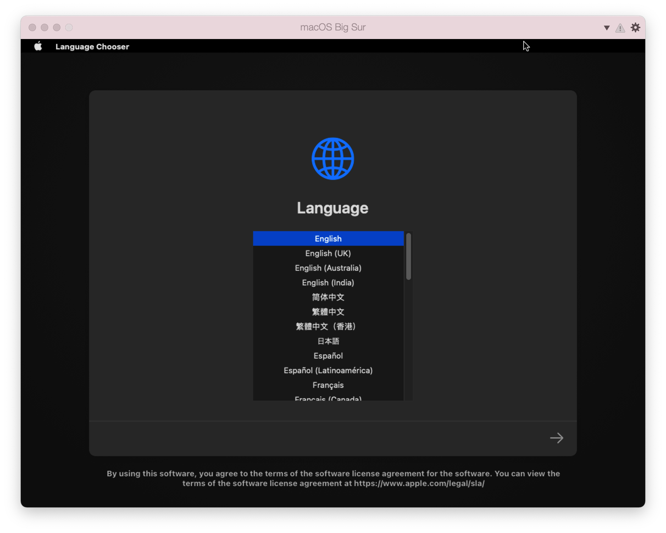
Task: Select 日本語 language
Action: pos(328,341)
